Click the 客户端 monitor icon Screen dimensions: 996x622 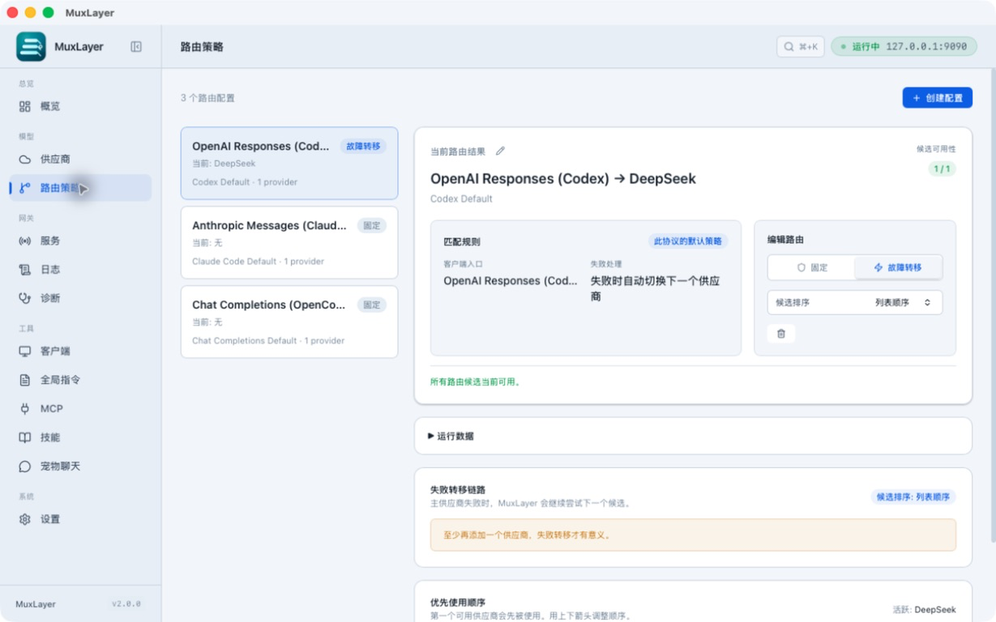(x=25, y=351)
